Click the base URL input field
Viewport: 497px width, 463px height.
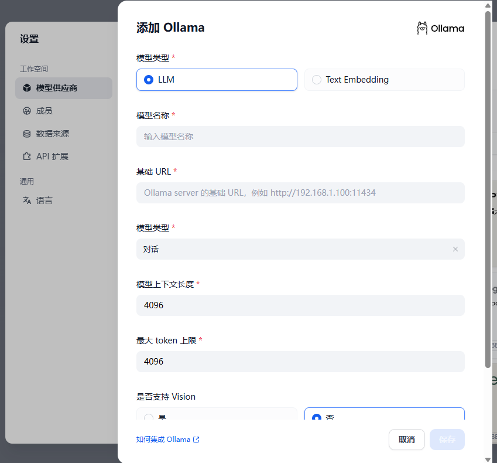[x=300, y=193]
